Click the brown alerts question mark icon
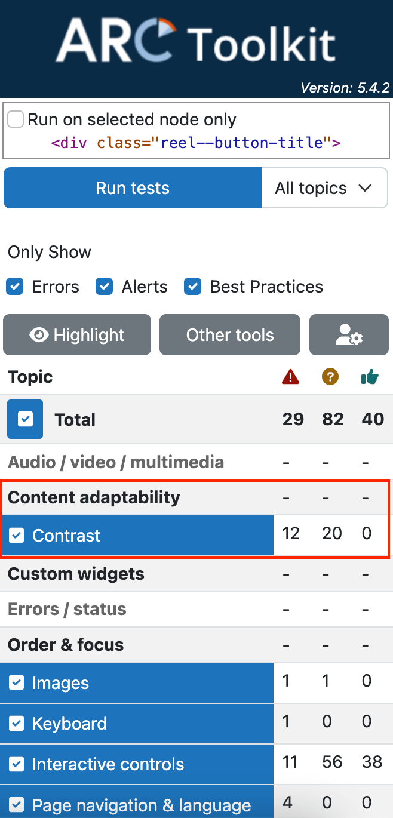This screenshot has height=818, width=393. tap(330, 376)
